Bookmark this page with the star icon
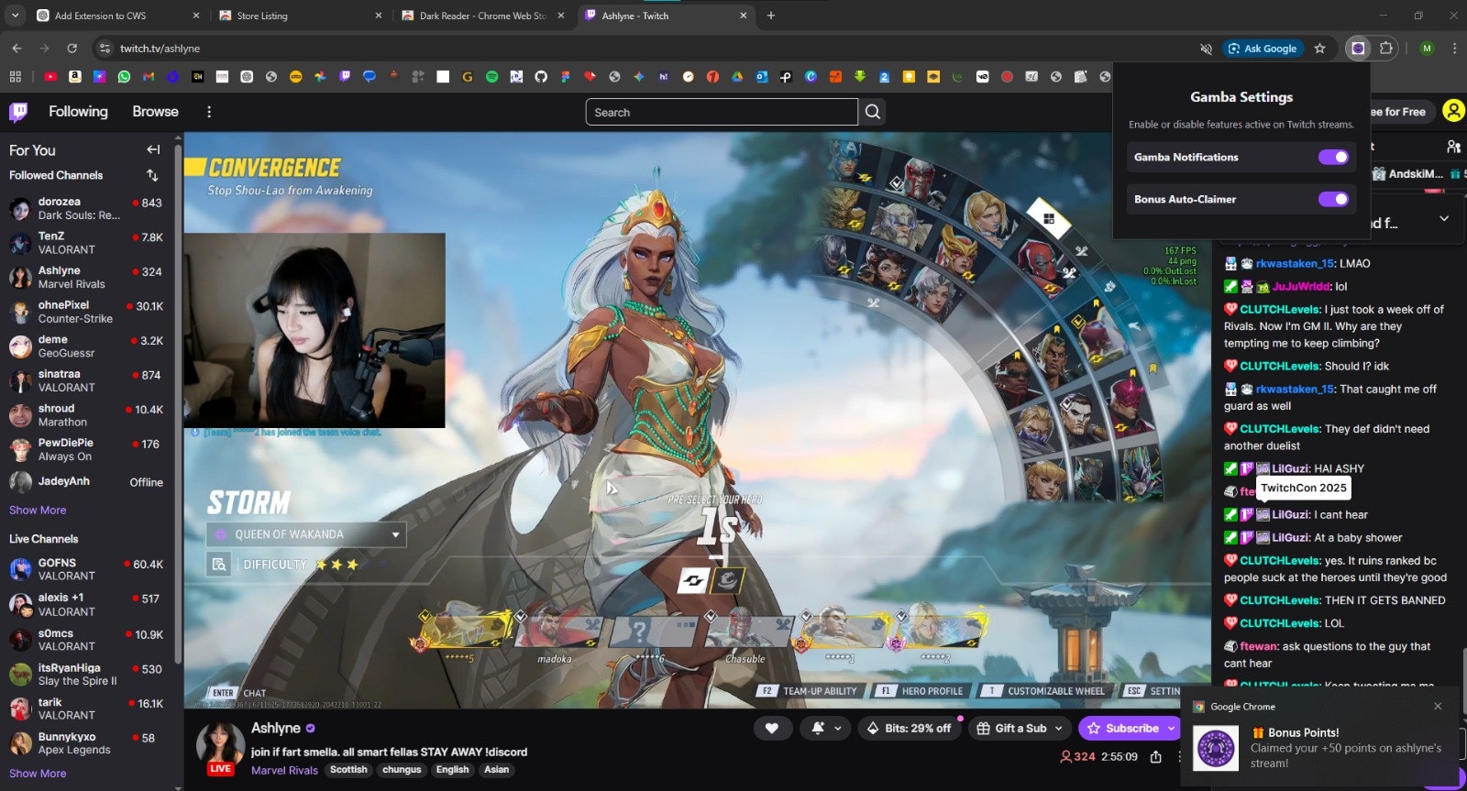This screenshot has height=791, width=1467. 1319,49
